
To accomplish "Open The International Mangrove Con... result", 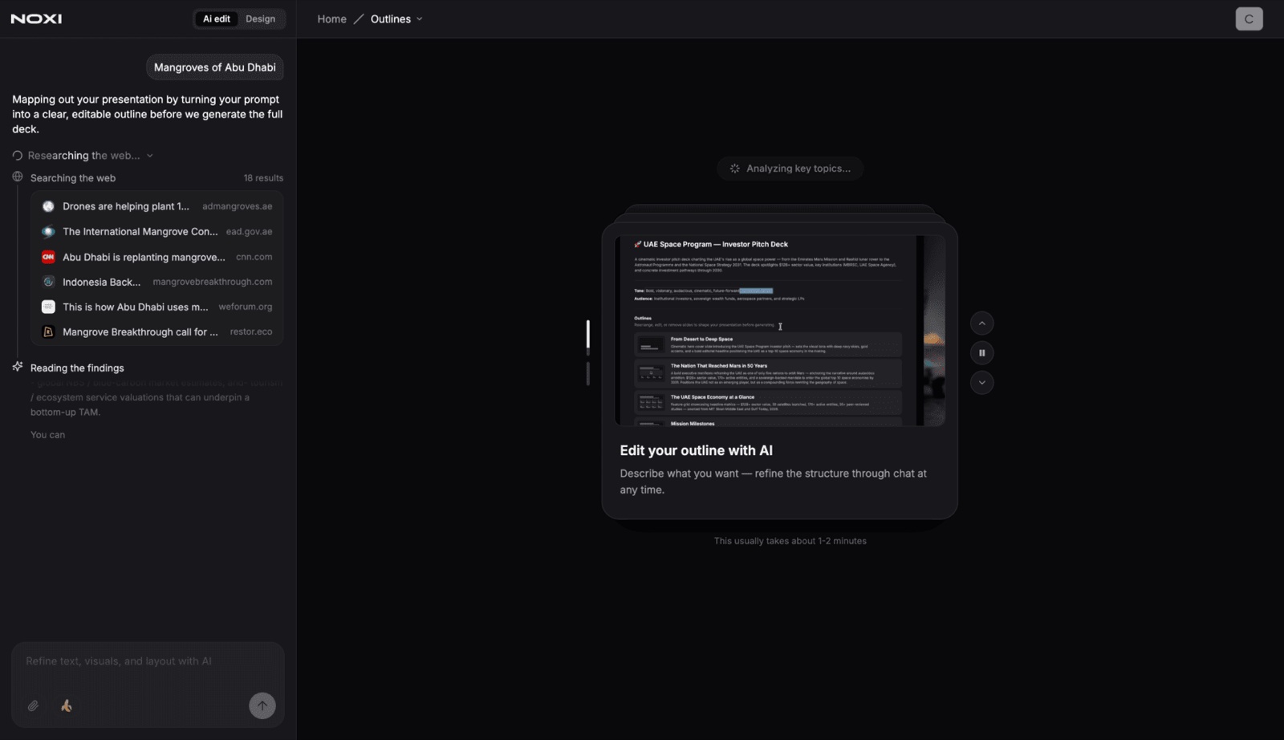I will pyautogui.click(x=157, y=231).
